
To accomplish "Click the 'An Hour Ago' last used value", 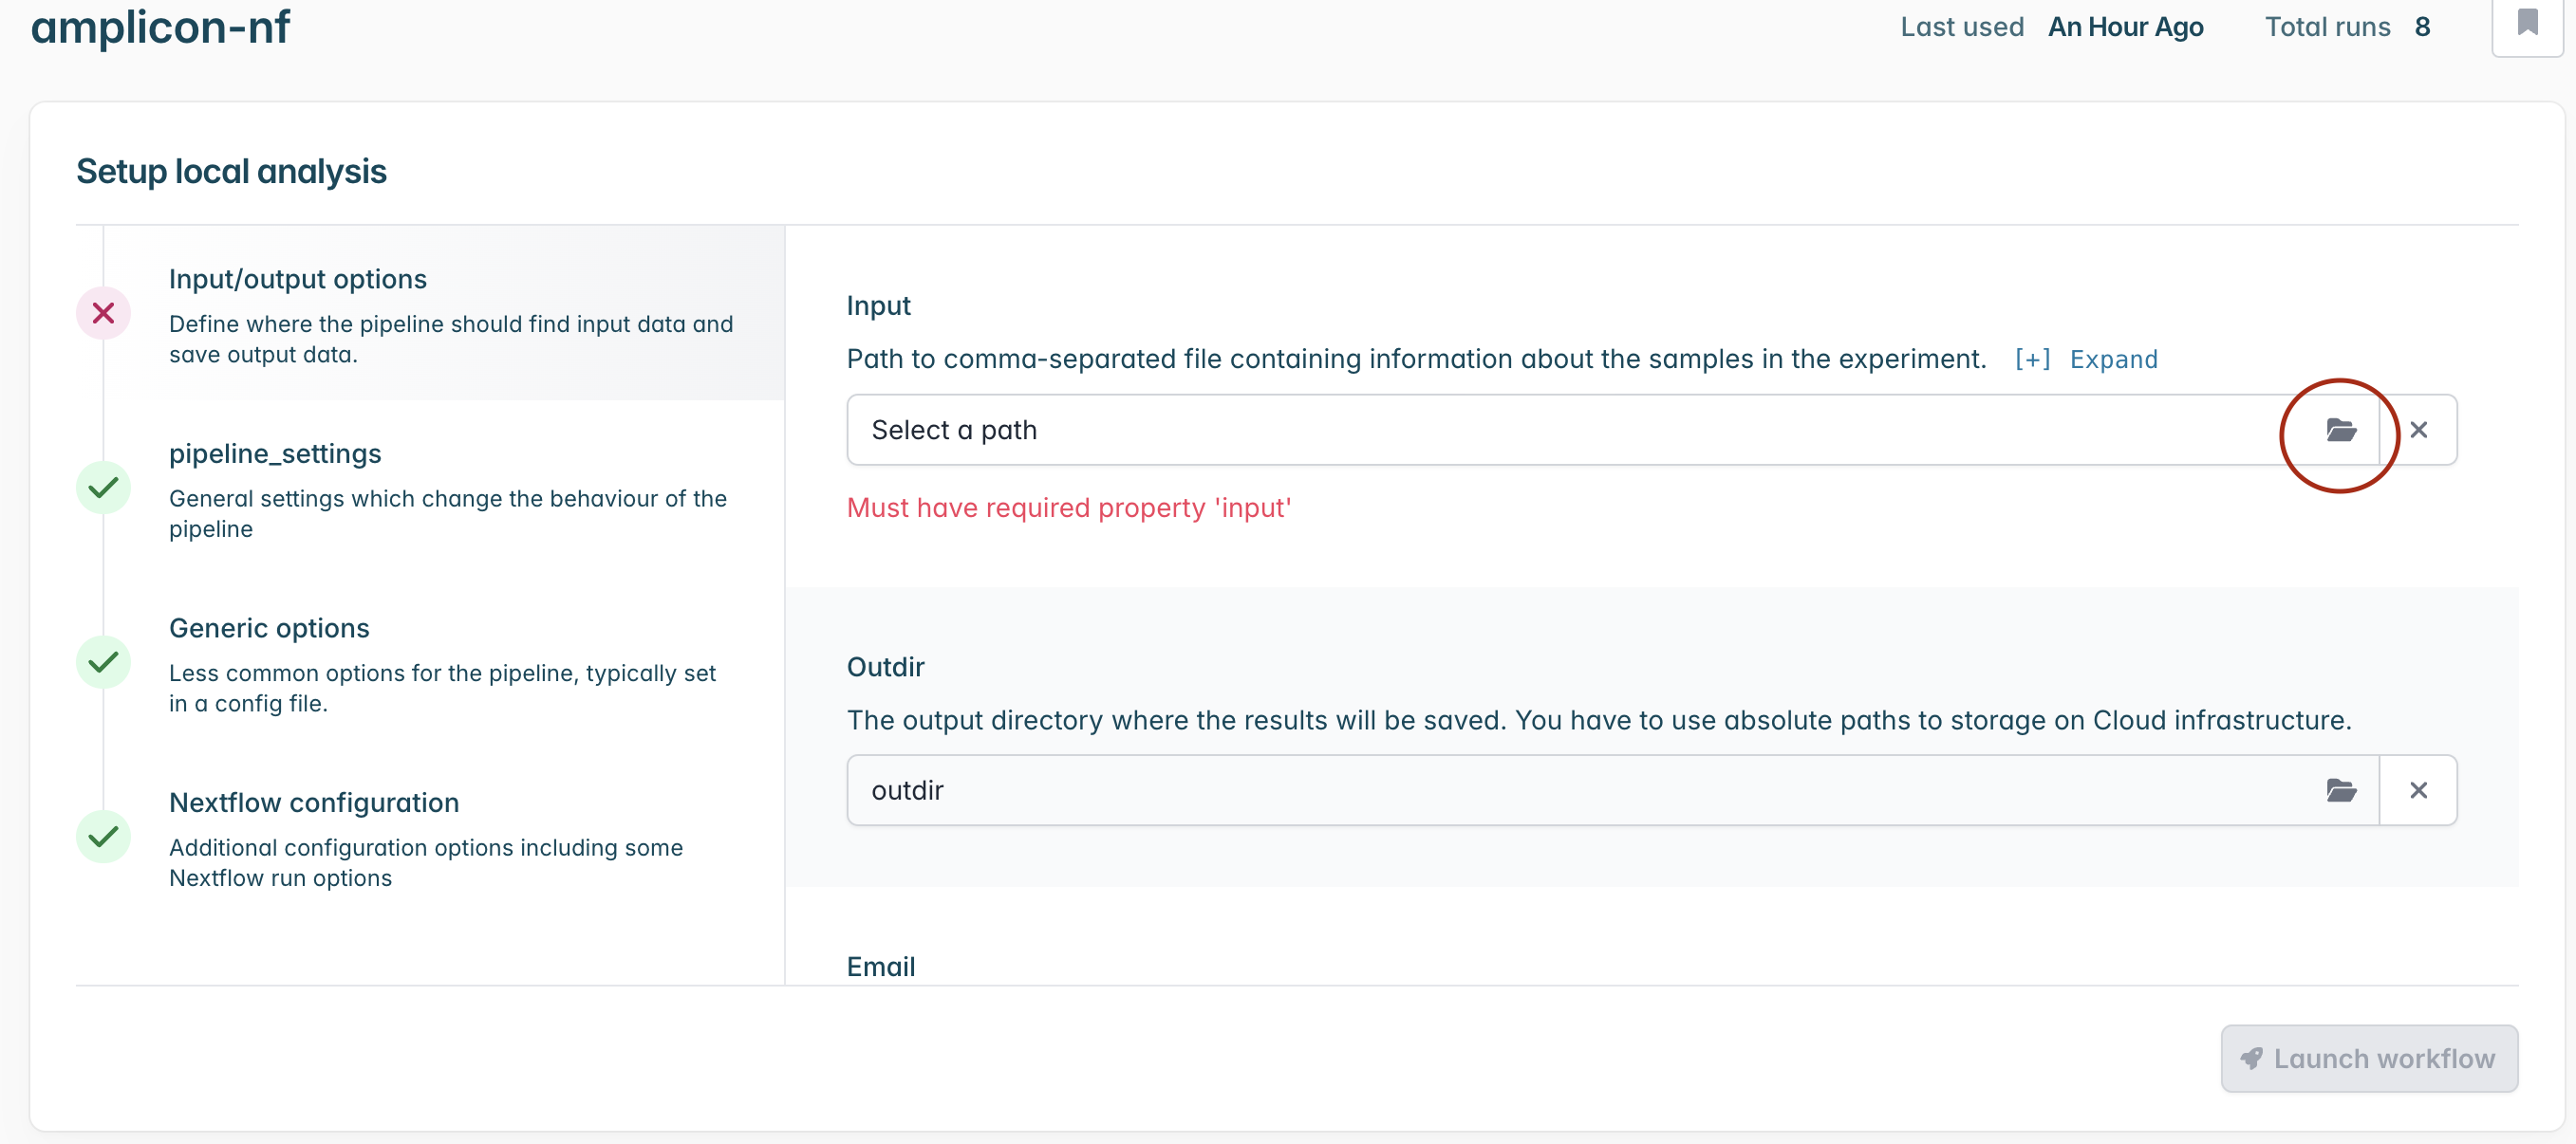I will (2125, 27).
